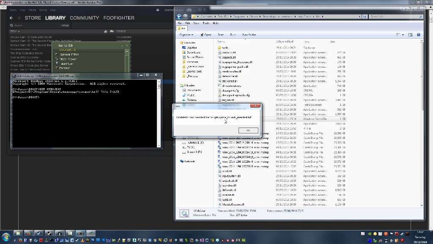Click the New folder button
The height and width of the screenshot is (244, 433).
coord(249,35)
